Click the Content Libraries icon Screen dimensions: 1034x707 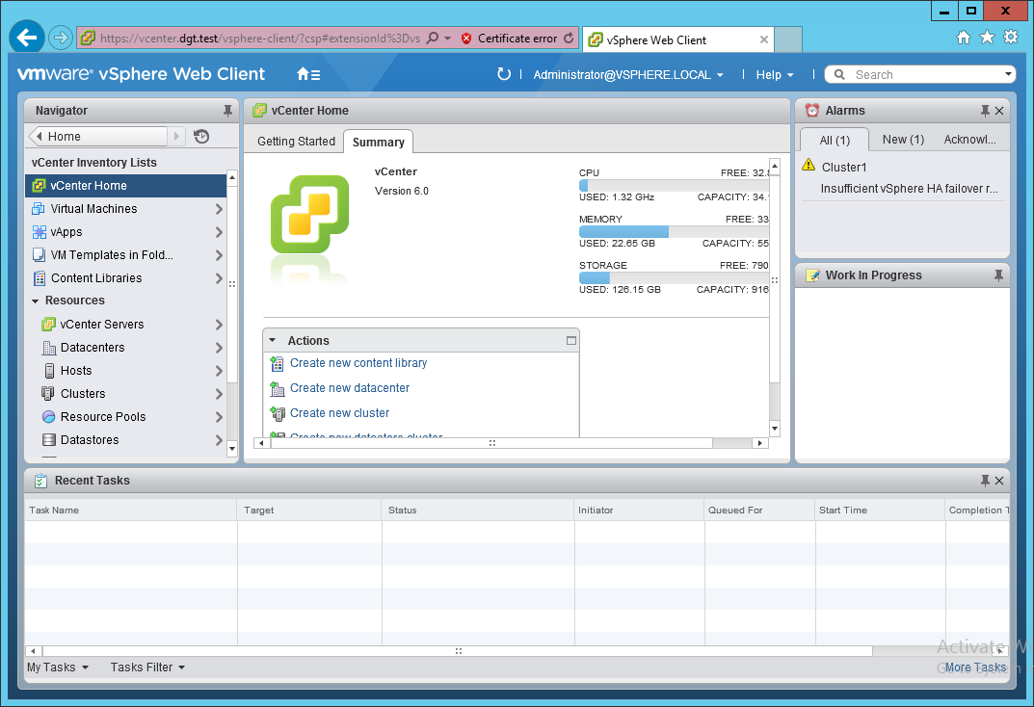(x=40, y=278)
